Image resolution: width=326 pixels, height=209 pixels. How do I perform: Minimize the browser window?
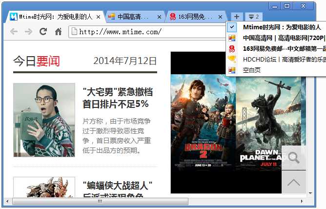click(275, 6)
